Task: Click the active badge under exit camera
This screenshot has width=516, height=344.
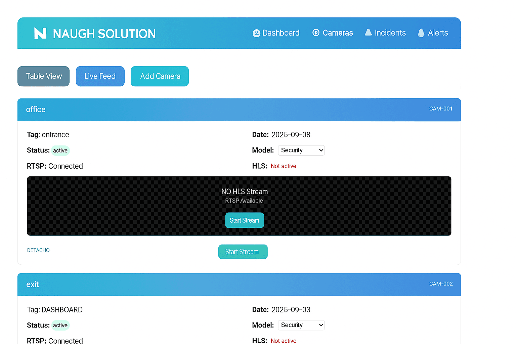Action: coord(60,325)
